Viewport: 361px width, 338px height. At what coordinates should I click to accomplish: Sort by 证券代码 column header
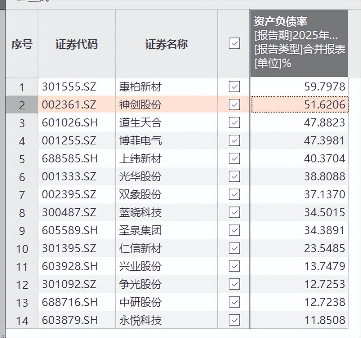click(x=76, y=44)
